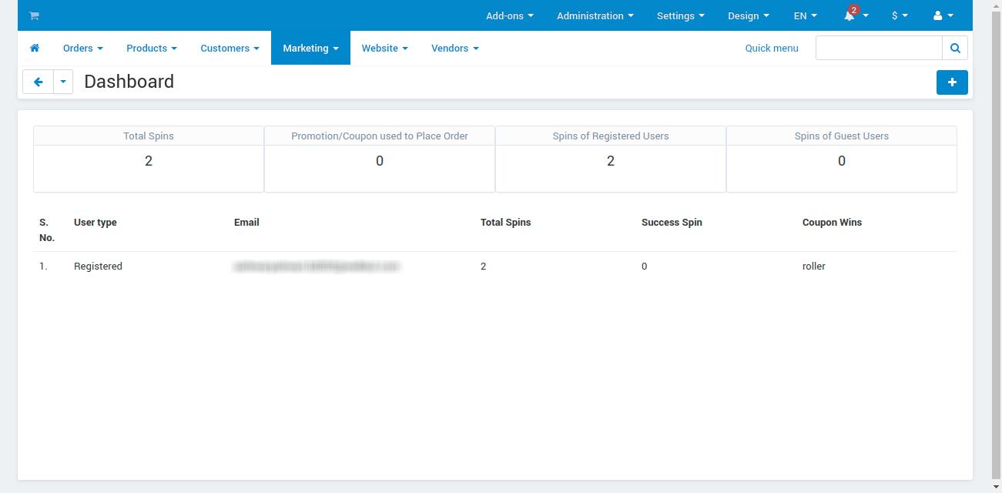
Task: Click the back arrow button
Action: (38, 82)
